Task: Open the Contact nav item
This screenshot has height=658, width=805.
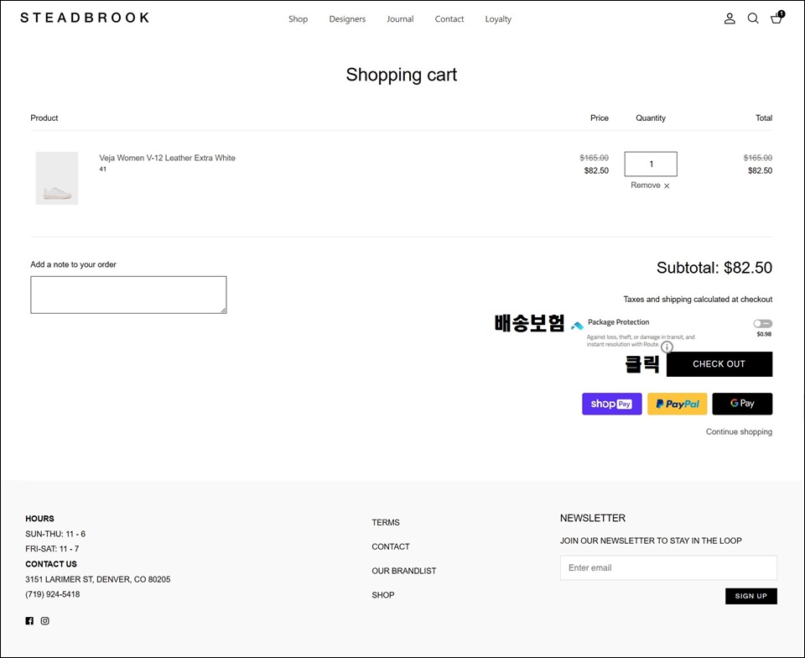Action: [x=449, y=19]
